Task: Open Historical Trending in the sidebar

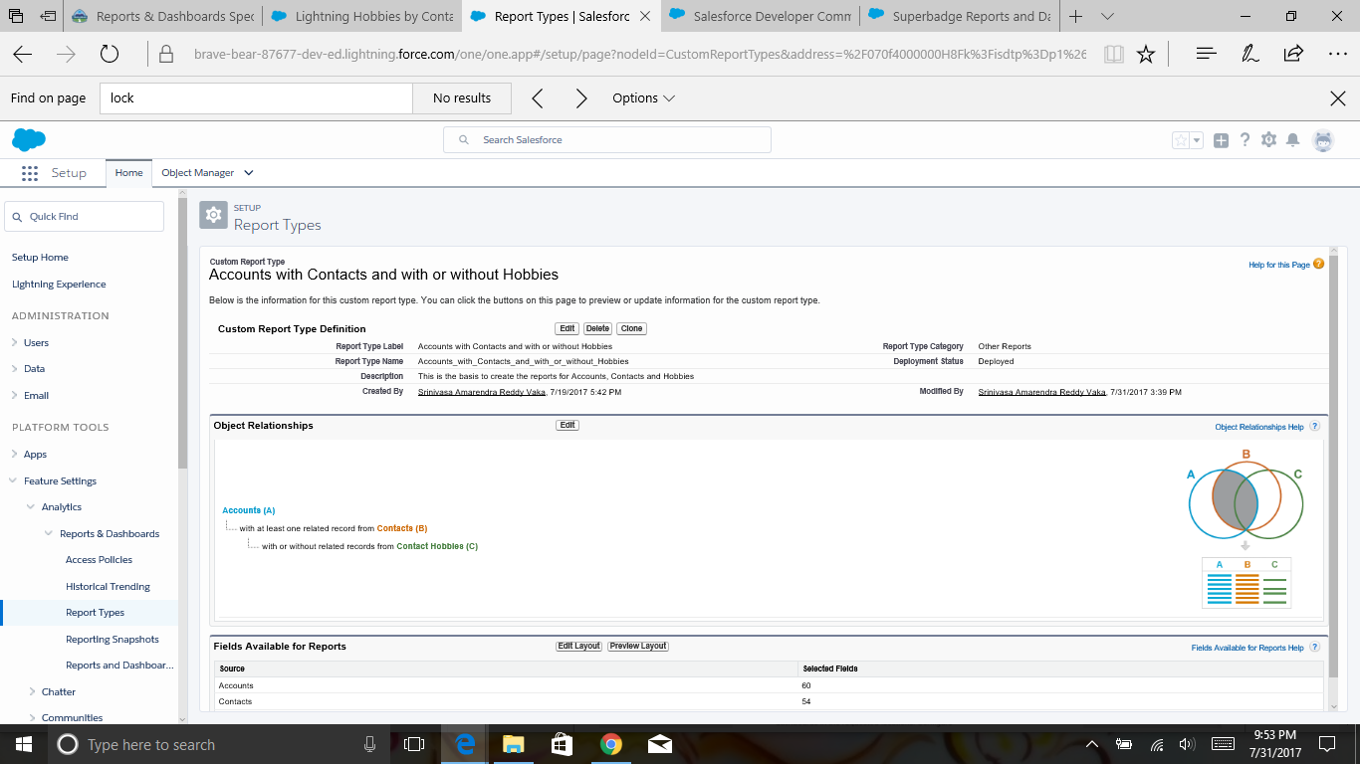Action: tap(108, 587)
